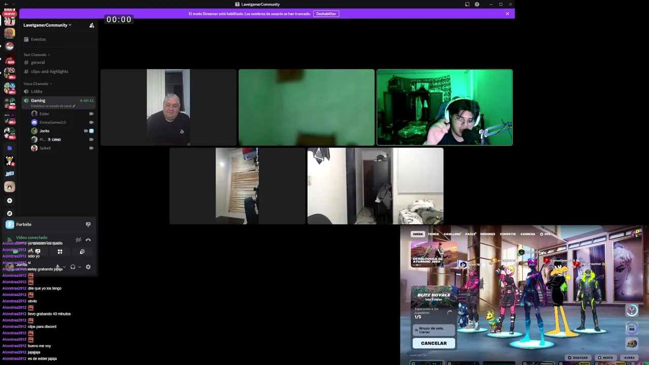Click the 300 V-Bucks balance
This screenshot has width=649, height=365.
tap(545, 234)
